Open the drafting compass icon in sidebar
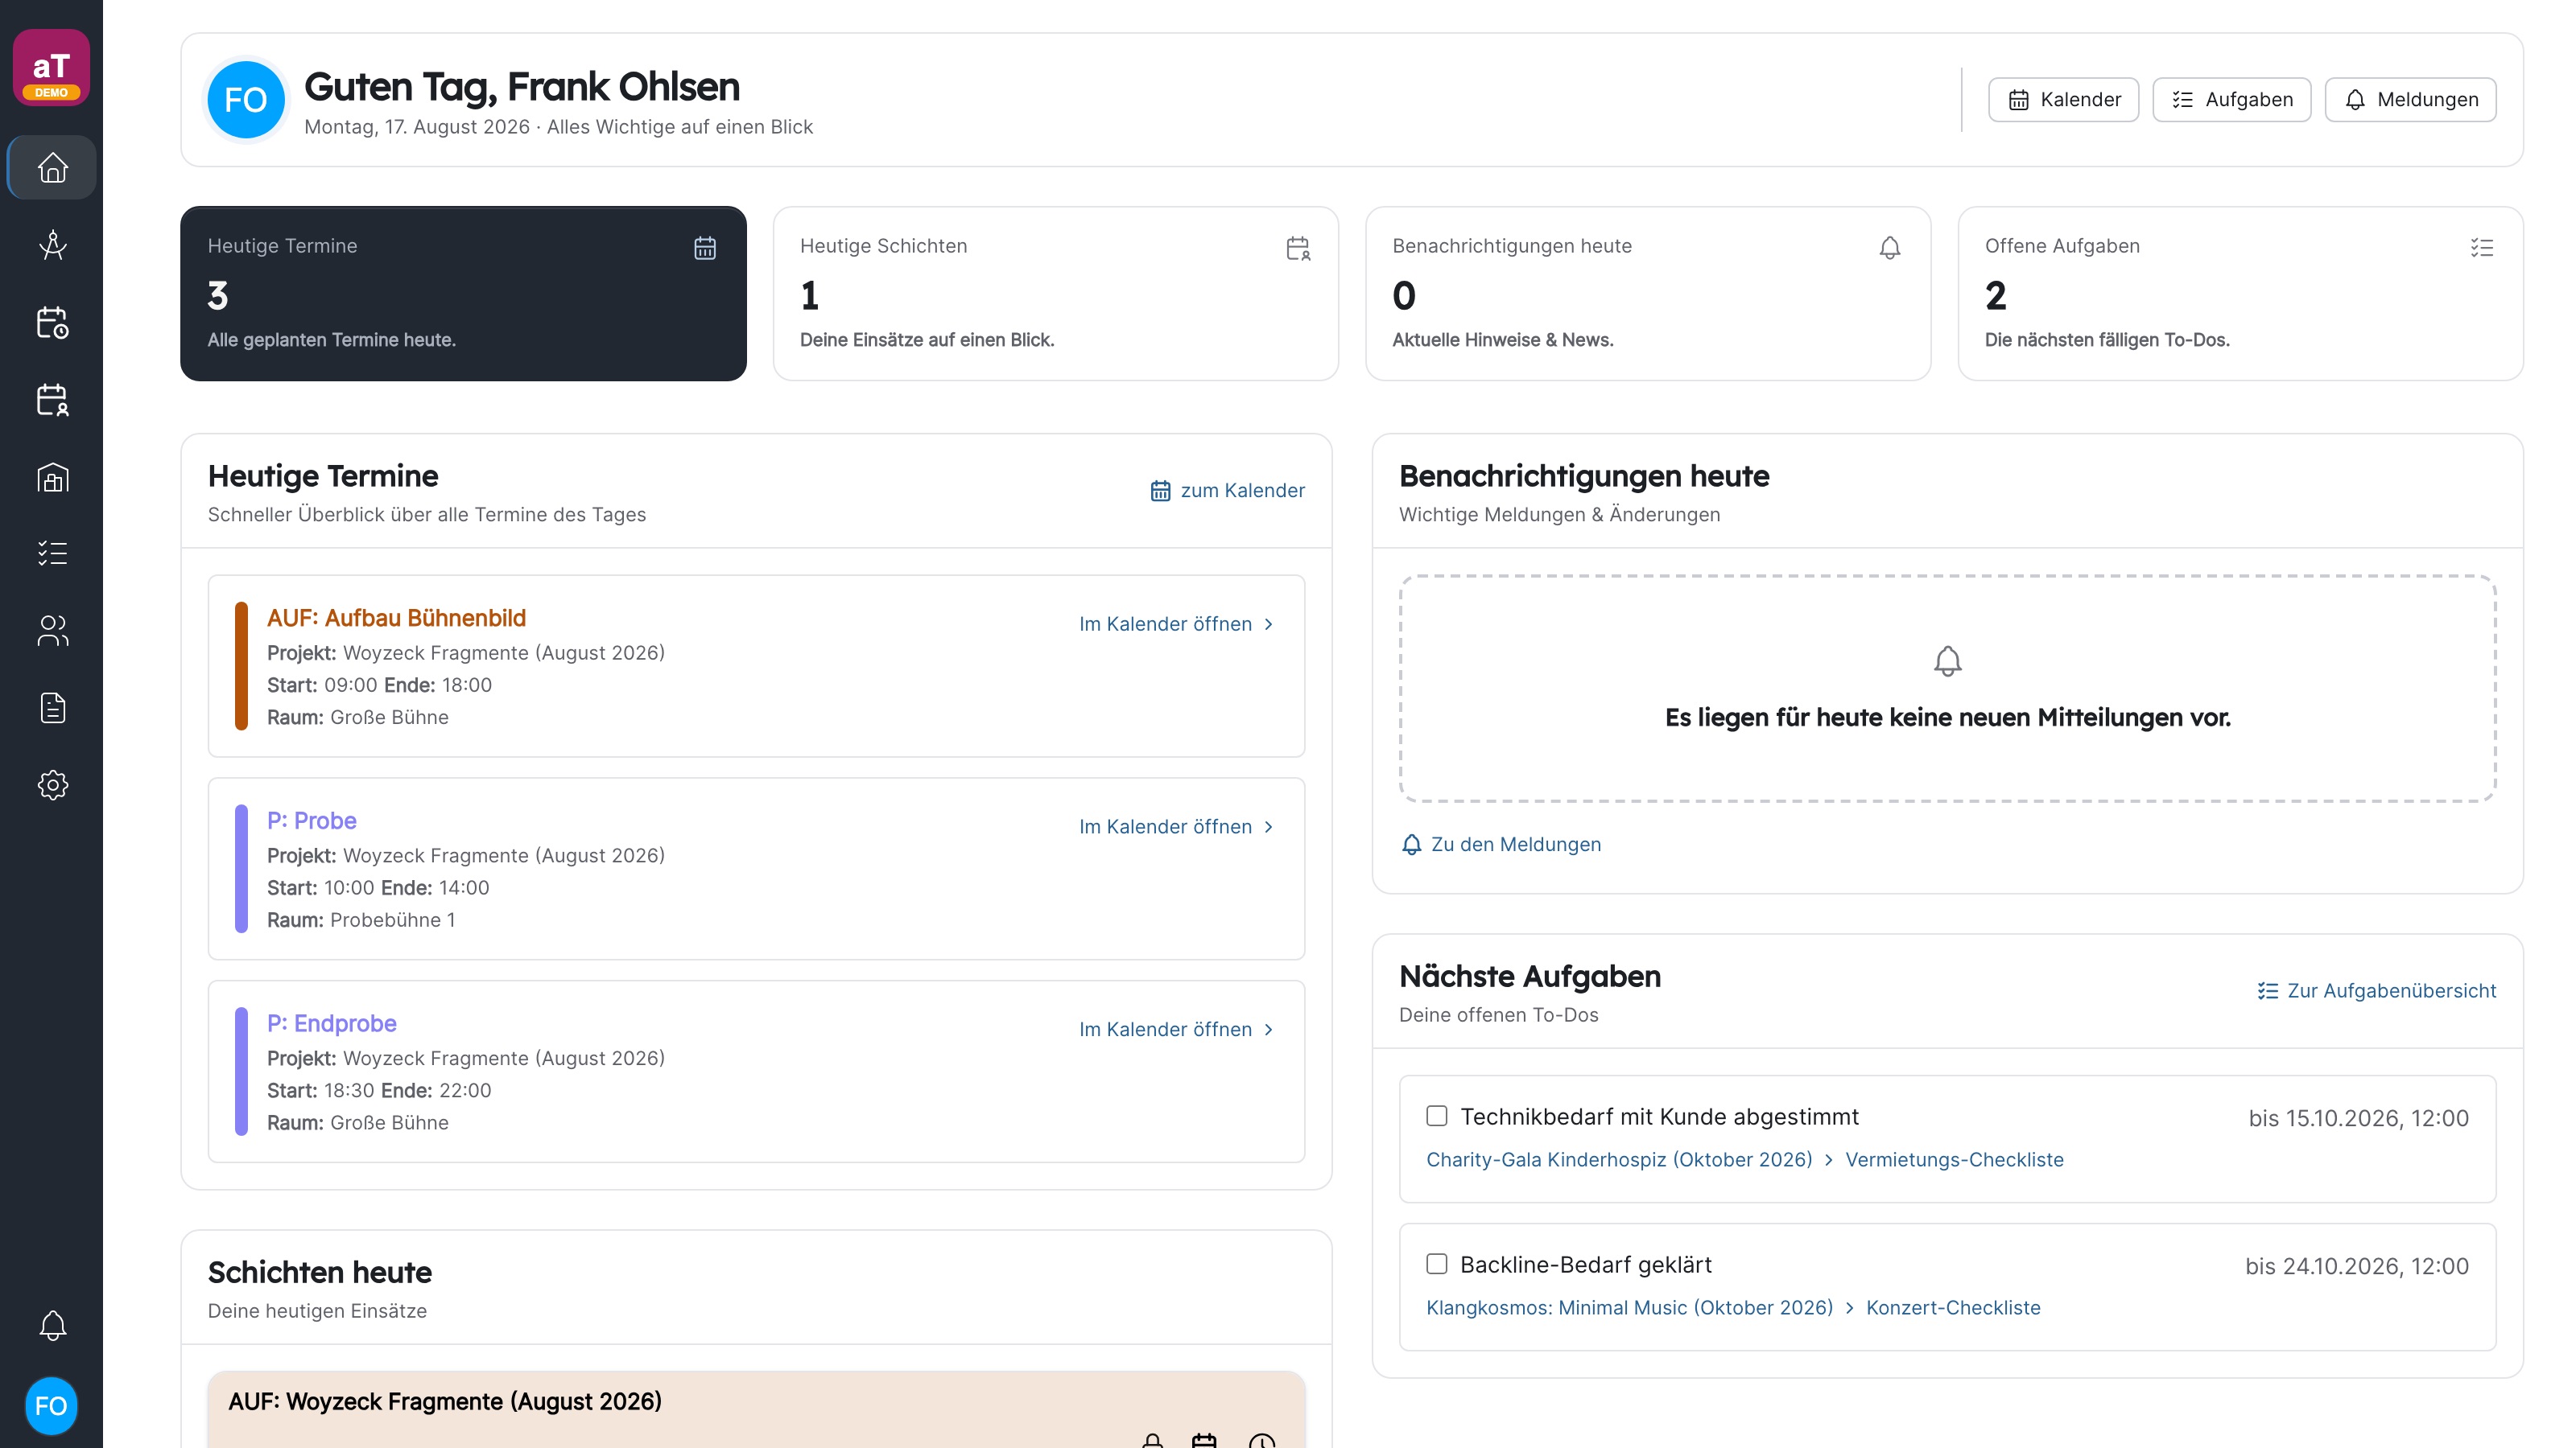Image resolution: width=2576 pixels, height=1448 pixels. pyautogui.click(x=52, y=245)
